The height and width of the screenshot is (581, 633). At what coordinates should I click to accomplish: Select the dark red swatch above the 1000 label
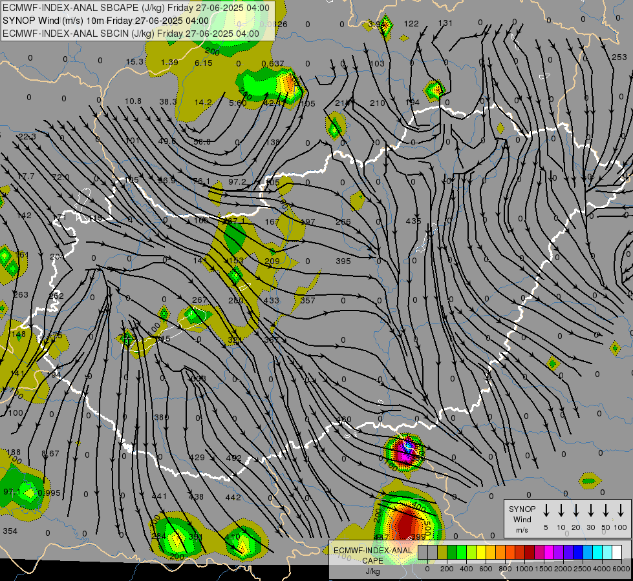tap(530, 553)
